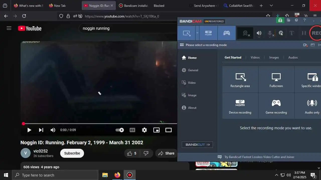Mute the YouTube player volume
This screenshot has height=180, width=321.
pyautogui.click(x=53, y=130)
